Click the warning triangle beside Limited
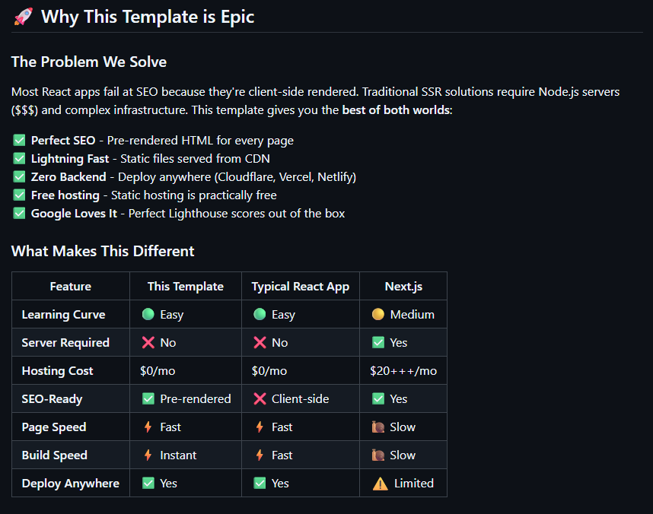 click(381, 484)
